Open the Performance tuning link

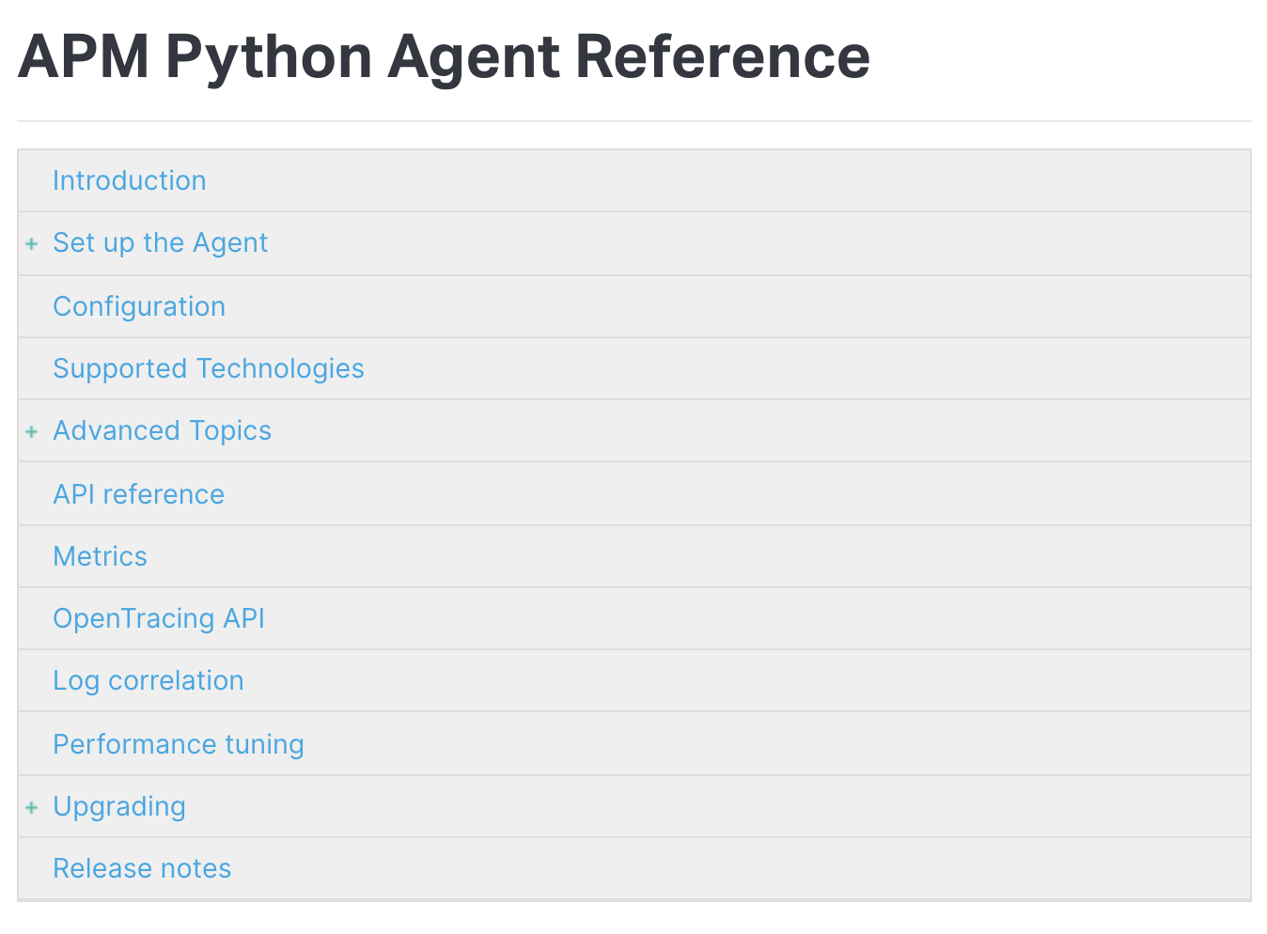(x=178, y=744)
